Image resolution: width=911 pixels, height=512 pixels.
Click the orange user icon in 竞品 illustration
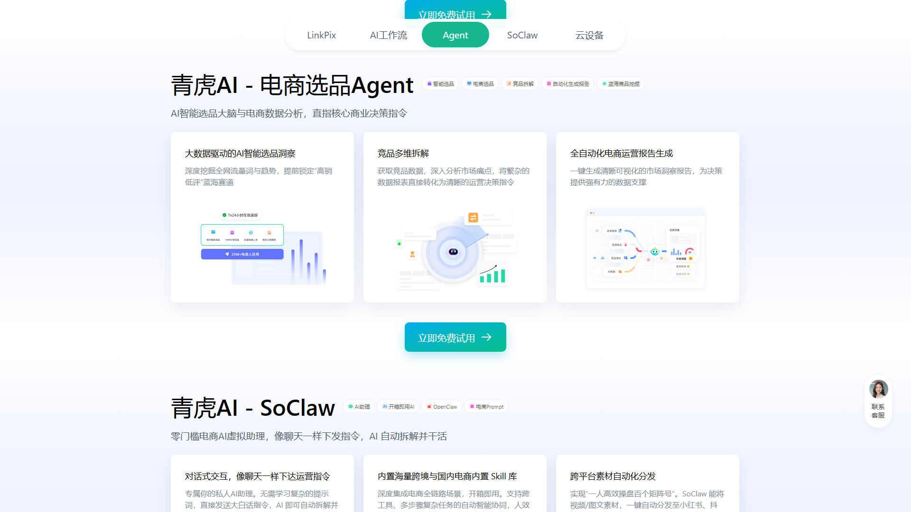click(412, 255)
